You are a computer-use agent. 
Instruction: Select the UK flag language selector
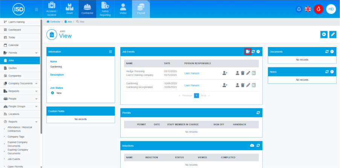pos(308,9)
